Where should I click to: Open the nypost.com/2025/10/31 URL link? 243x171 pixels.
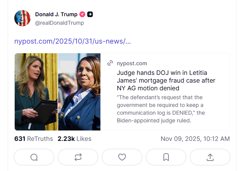pyautogui.click(x=73, y=41)
